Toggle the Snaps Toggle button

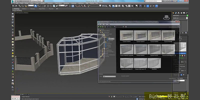[76, 6]
